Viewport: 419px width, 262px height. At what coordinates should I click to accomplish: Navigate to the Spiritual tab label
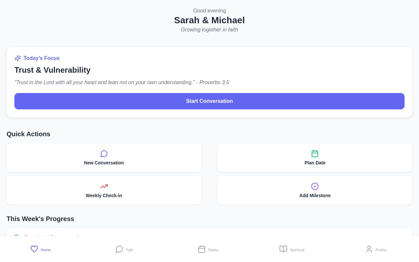click(x=297, y=250)
